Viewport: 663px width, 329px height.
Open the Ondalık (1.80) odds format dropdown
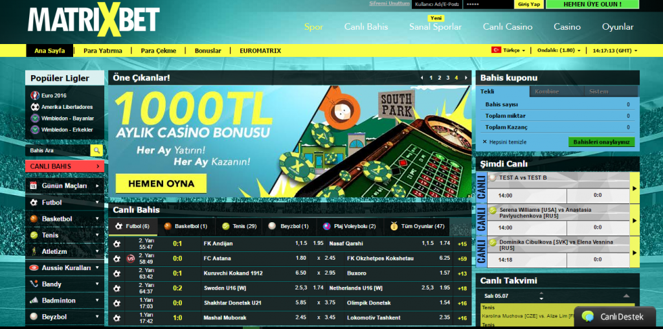tap(559, 51)
